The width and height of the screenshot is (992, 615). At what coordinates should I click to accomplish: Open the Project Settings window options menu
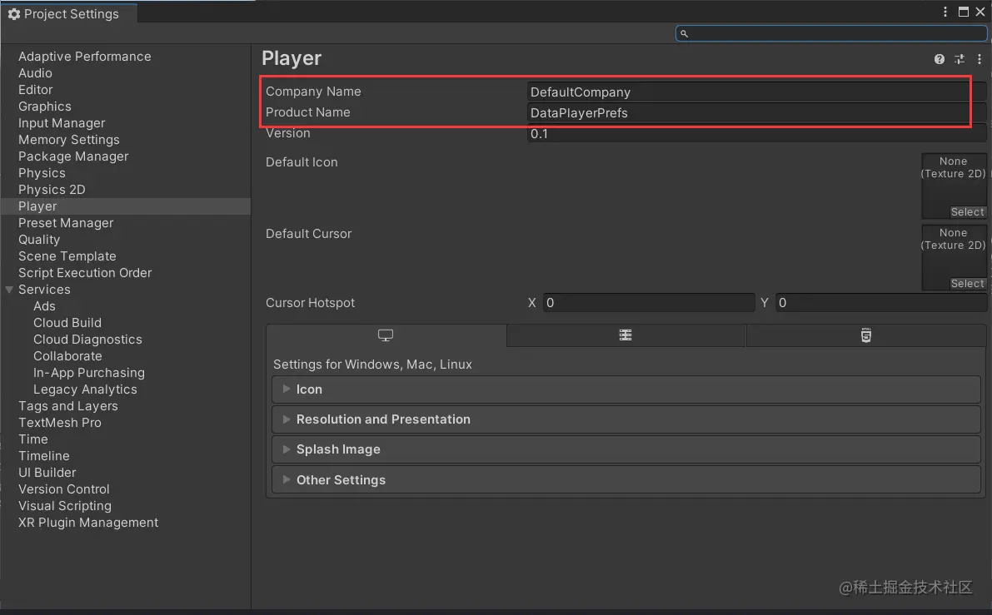(x=945, y=12)
